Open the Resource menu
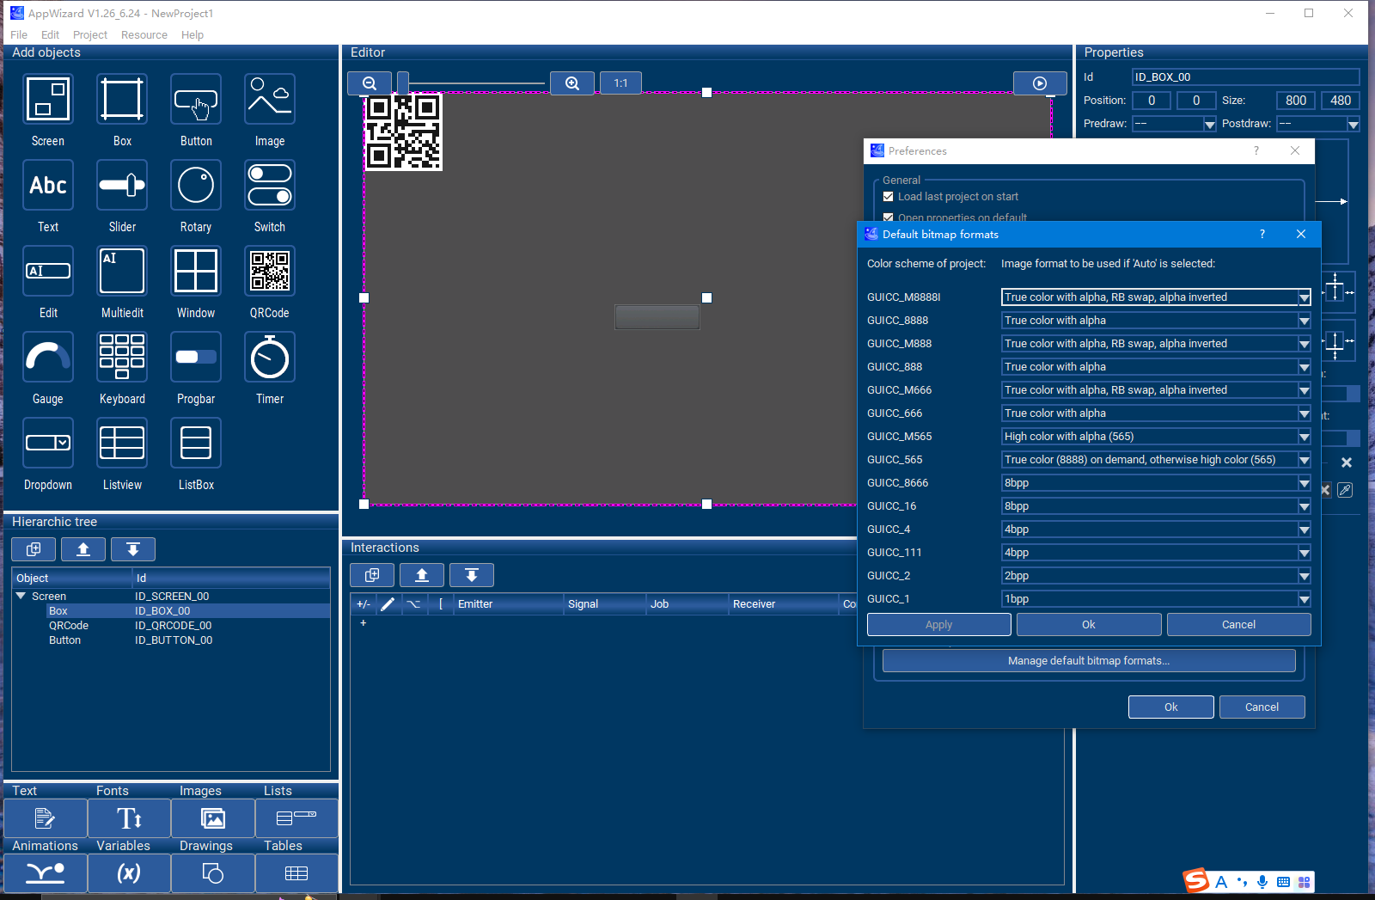Viewport: 1375px width, 900px height. [x=144, y=35]
